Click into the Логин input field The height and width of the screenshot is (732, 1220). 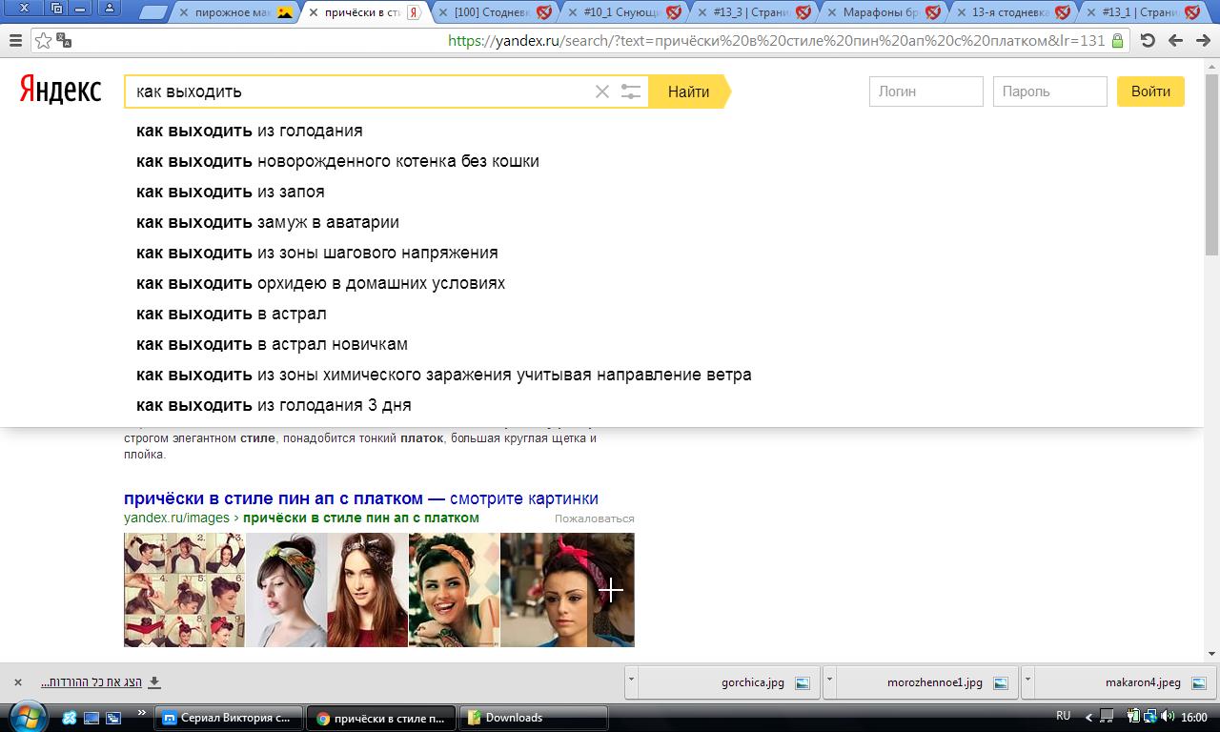coord(925,91)
